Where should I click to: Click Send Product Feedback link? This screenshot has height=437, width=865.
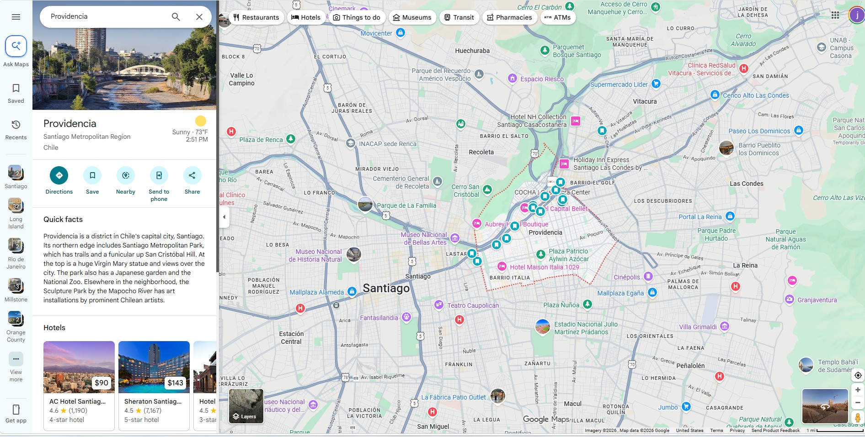(x=775, y=430)
